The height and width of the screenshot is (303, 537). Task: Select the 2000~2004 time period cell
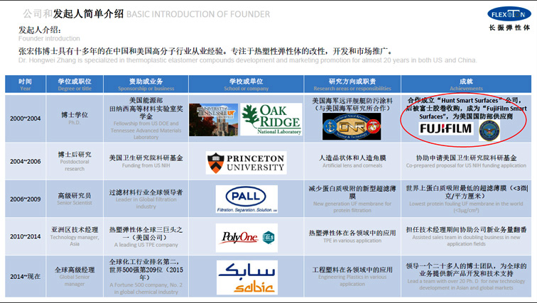tap(26, 118)
